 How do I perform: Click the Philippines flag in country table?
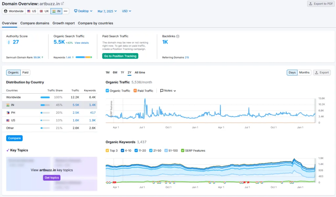[8, 113]
